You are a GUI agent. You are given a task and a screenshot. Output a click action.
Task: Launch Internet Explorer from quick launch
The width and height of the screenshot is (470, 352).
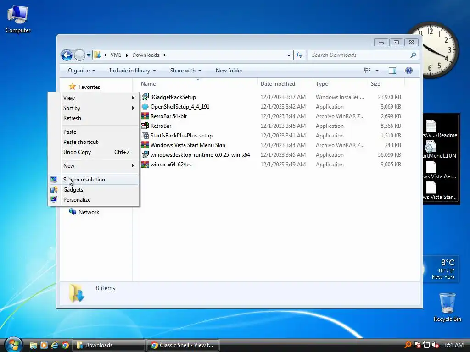(55, 345)
